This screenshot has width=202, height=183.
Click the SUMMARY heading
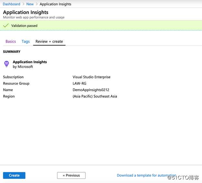pos(12,52)
